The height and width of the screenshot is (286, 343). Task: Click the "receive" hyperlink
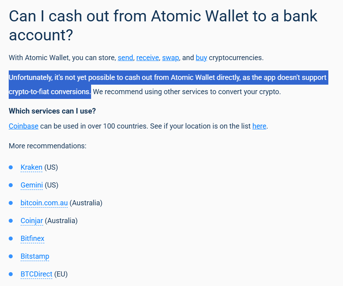point(147,58)
